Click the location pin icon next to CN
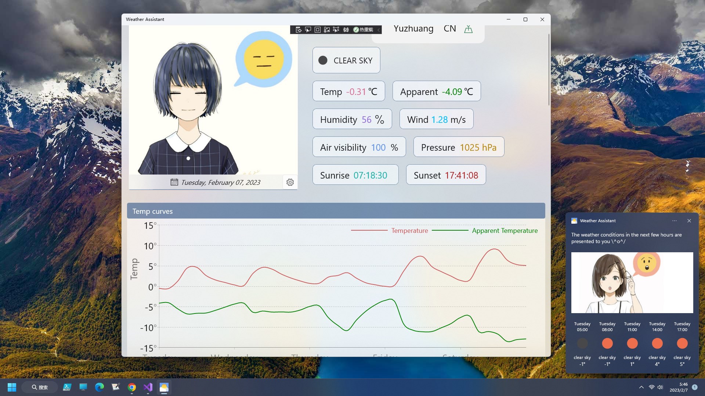 [x=468, y=29]
